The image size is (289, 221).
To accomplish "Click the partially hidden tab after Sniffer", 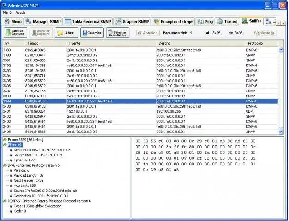I will tap(270, 22).
